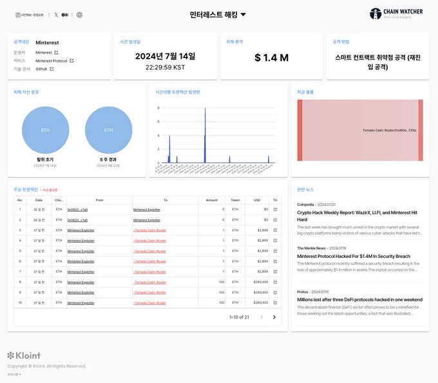438x383 pixels.
Task: Click the globe language icon
Action: (80, 15)
